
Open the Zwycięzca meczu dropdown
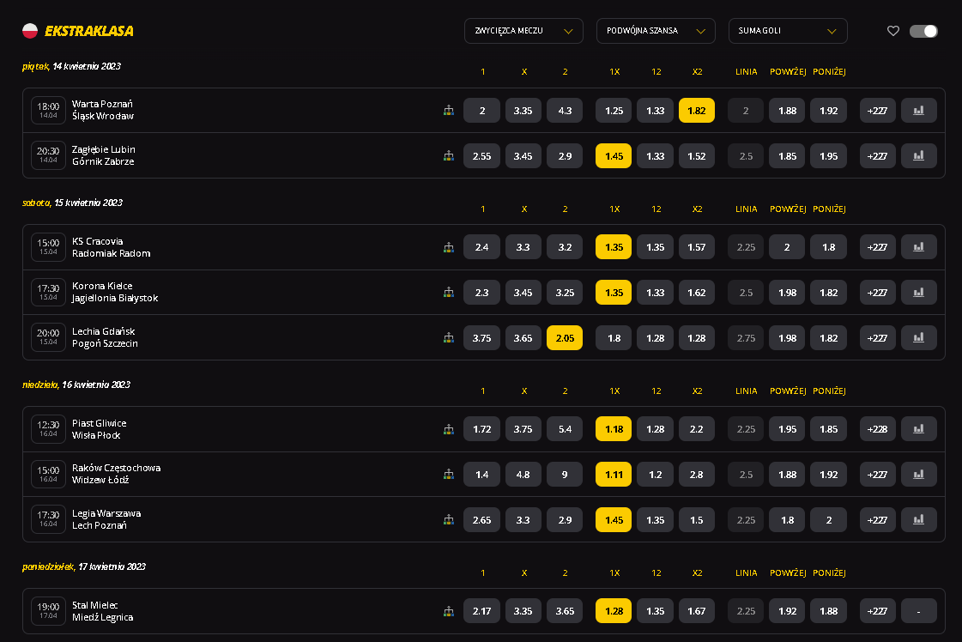523,31
